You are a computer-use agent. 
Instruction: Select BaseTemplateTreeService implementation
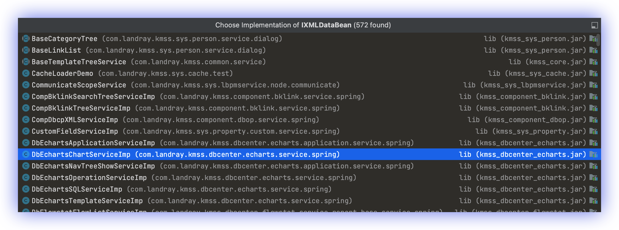310,62
